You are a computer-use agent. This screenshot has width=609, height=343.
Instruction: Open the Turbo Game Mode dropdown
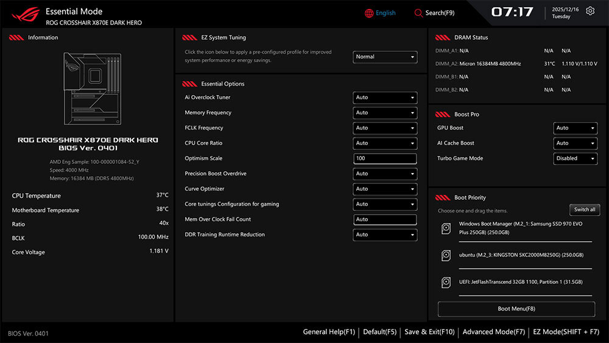575,158
